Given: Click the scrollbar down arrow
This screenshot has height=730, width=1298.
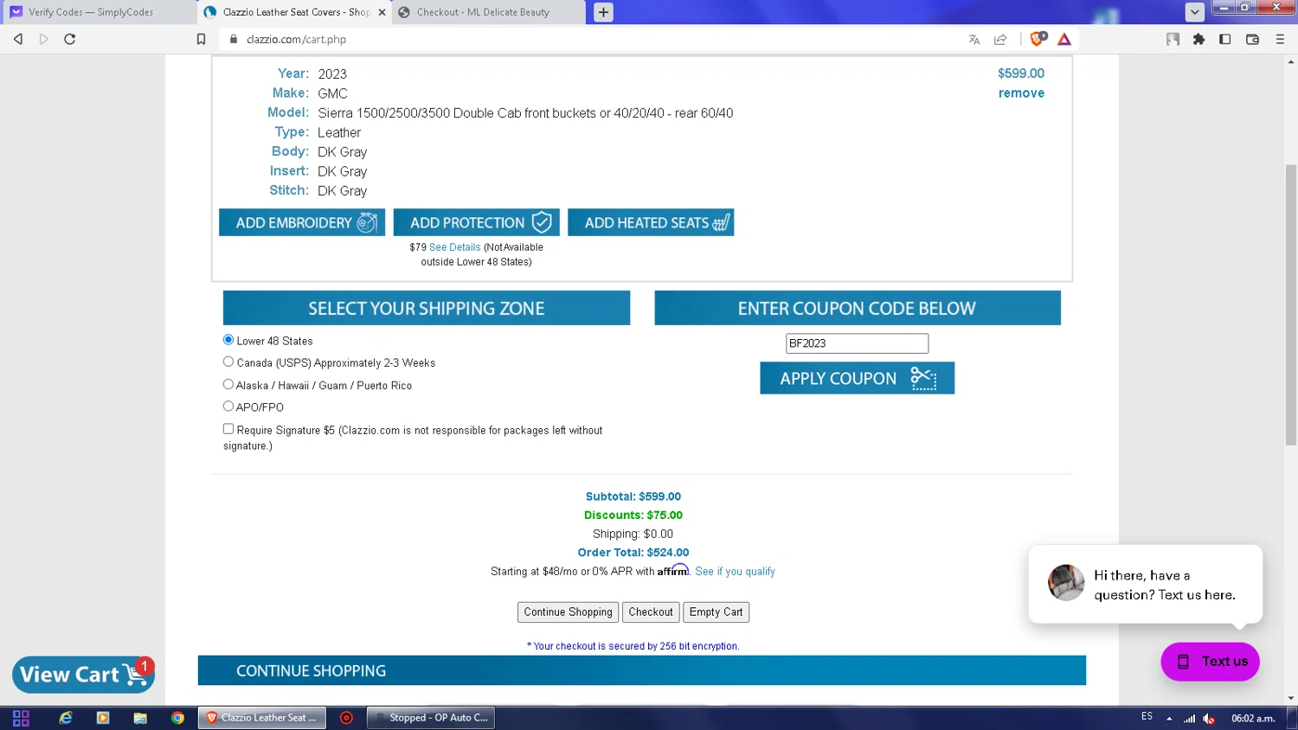Looking at the screenshot, I should pos(1291,698).
